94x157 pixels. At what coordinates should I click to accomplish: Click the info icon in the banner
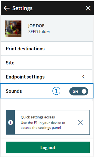pos(10,122)
